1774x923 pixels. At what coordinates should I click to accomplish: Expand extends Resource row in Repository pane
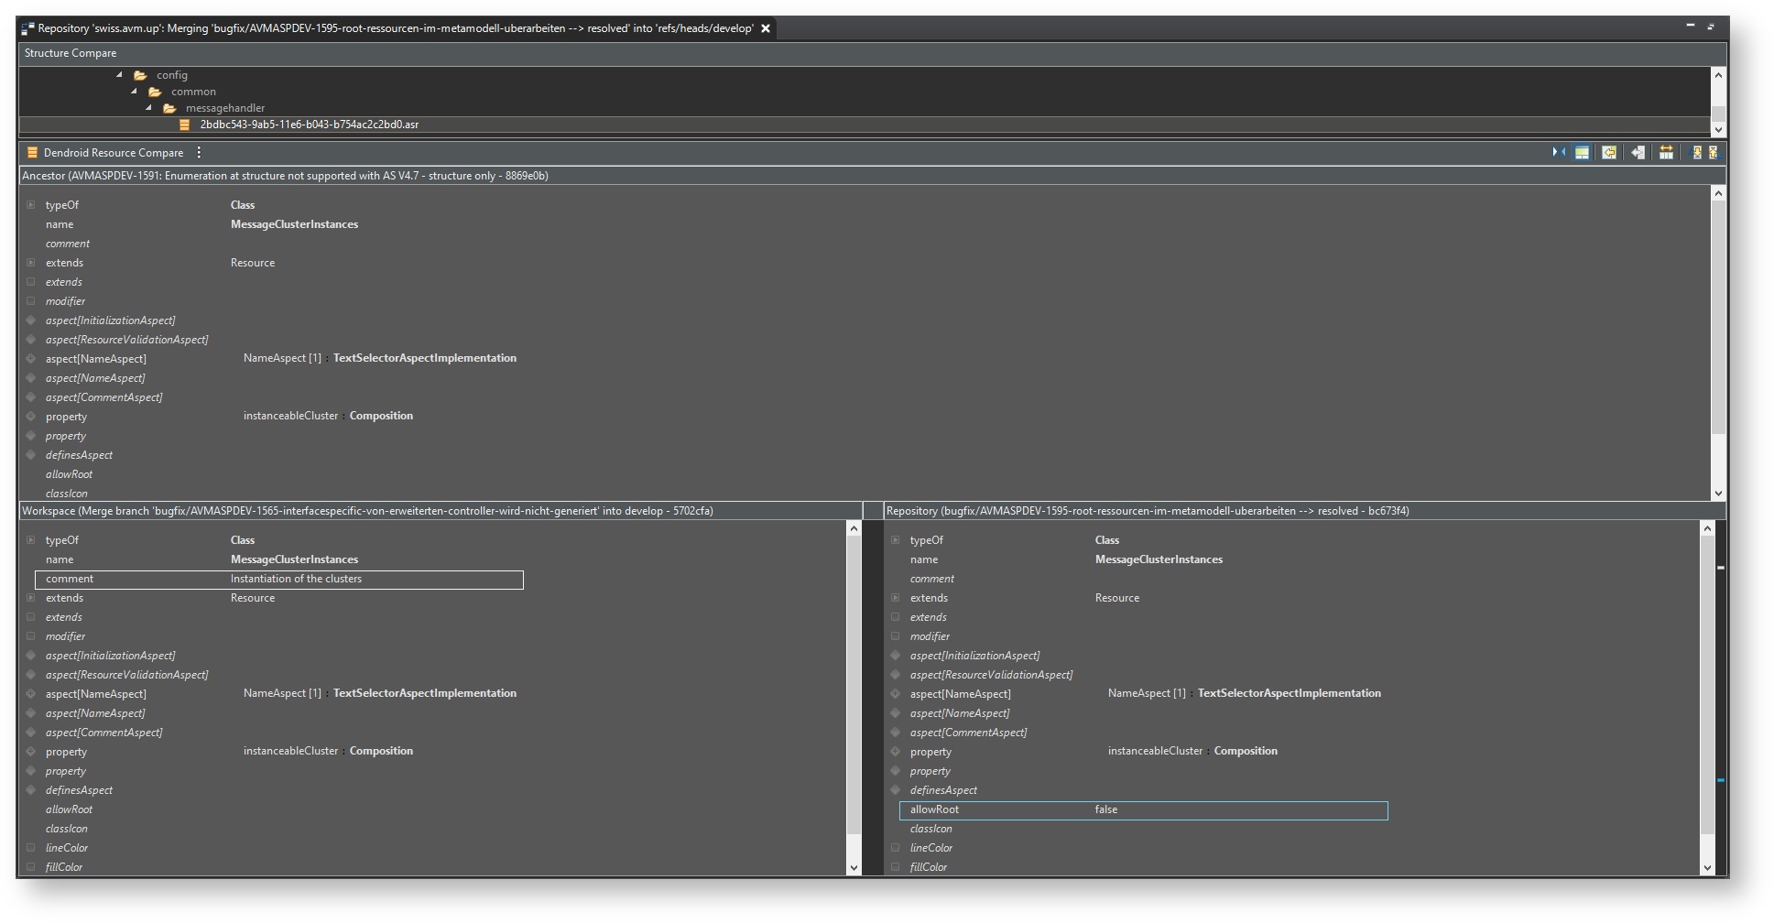coord(896,598)
